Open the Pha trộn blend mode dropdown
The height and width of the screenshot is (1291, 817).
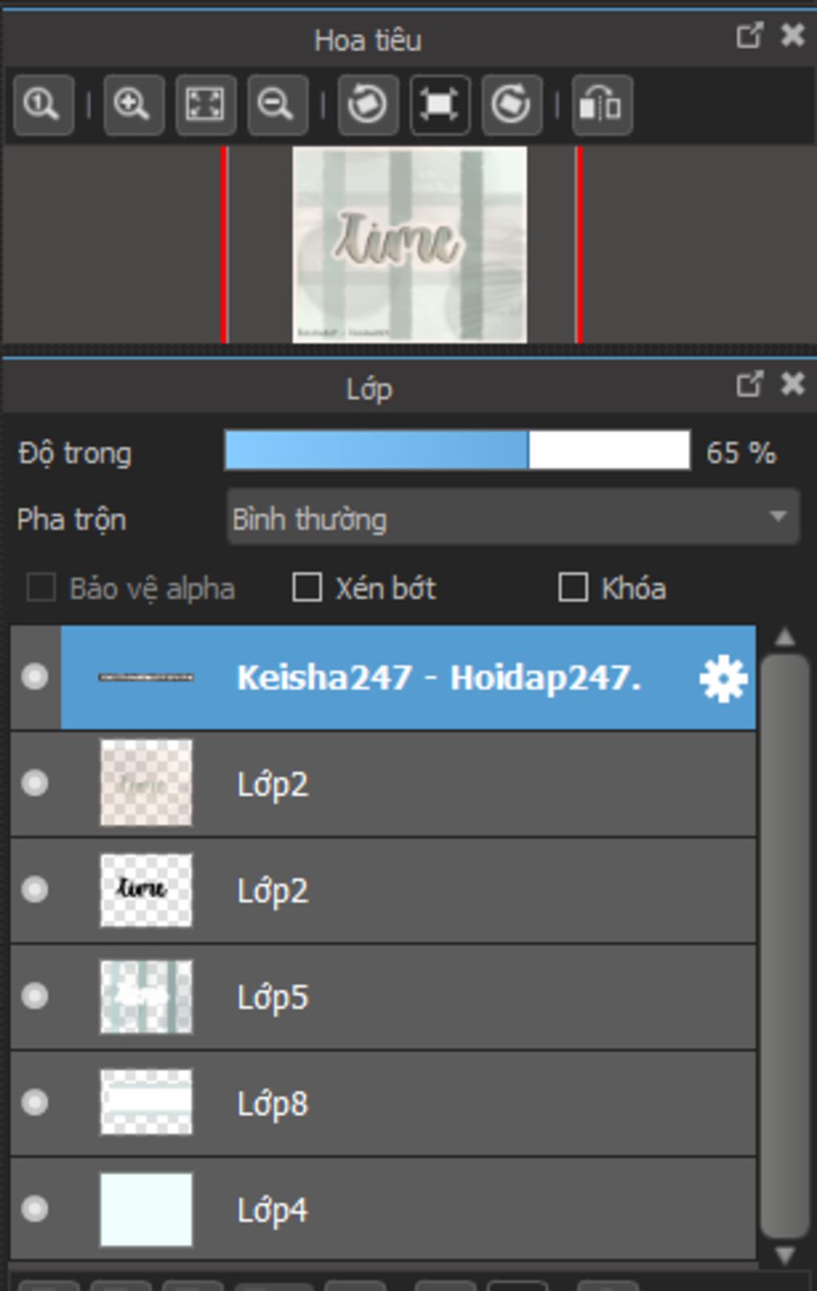click(x=513, y=519)
